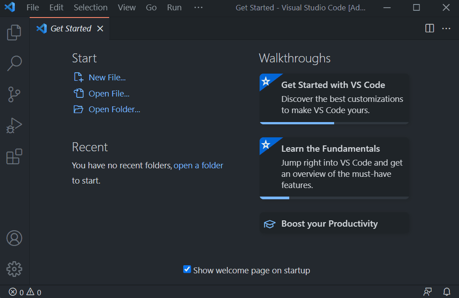
Task: Click the Boost your Productivity graduation cap icon
Action: [269, 224]
